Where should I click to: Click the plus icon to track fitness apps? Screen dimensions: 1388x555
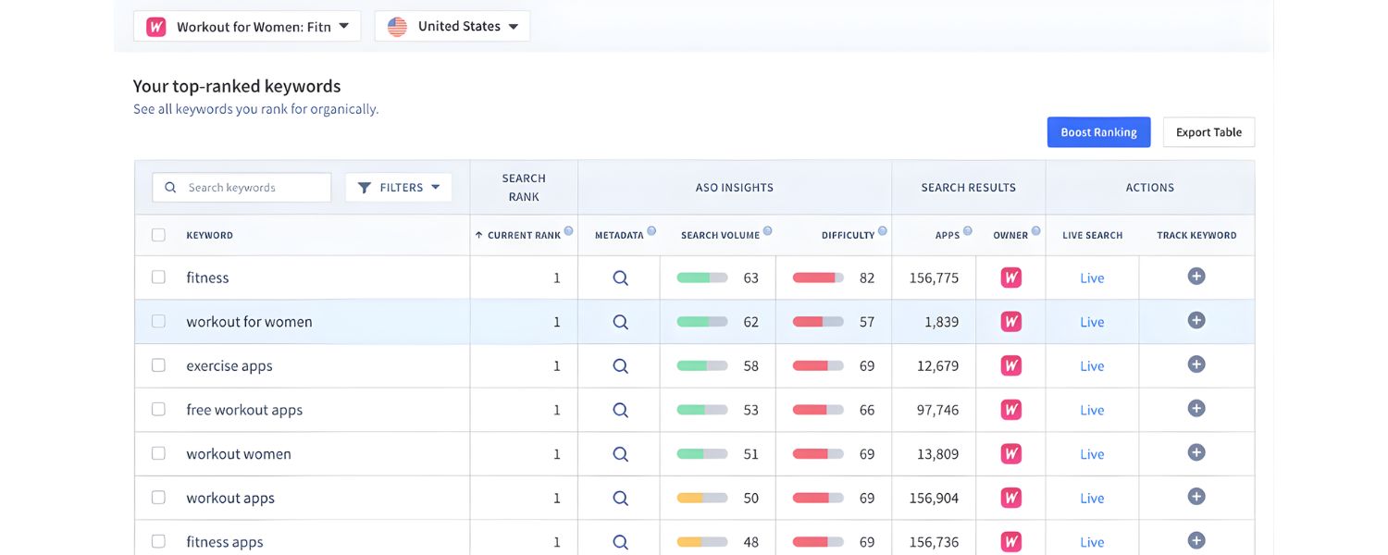coord(1196,541)
